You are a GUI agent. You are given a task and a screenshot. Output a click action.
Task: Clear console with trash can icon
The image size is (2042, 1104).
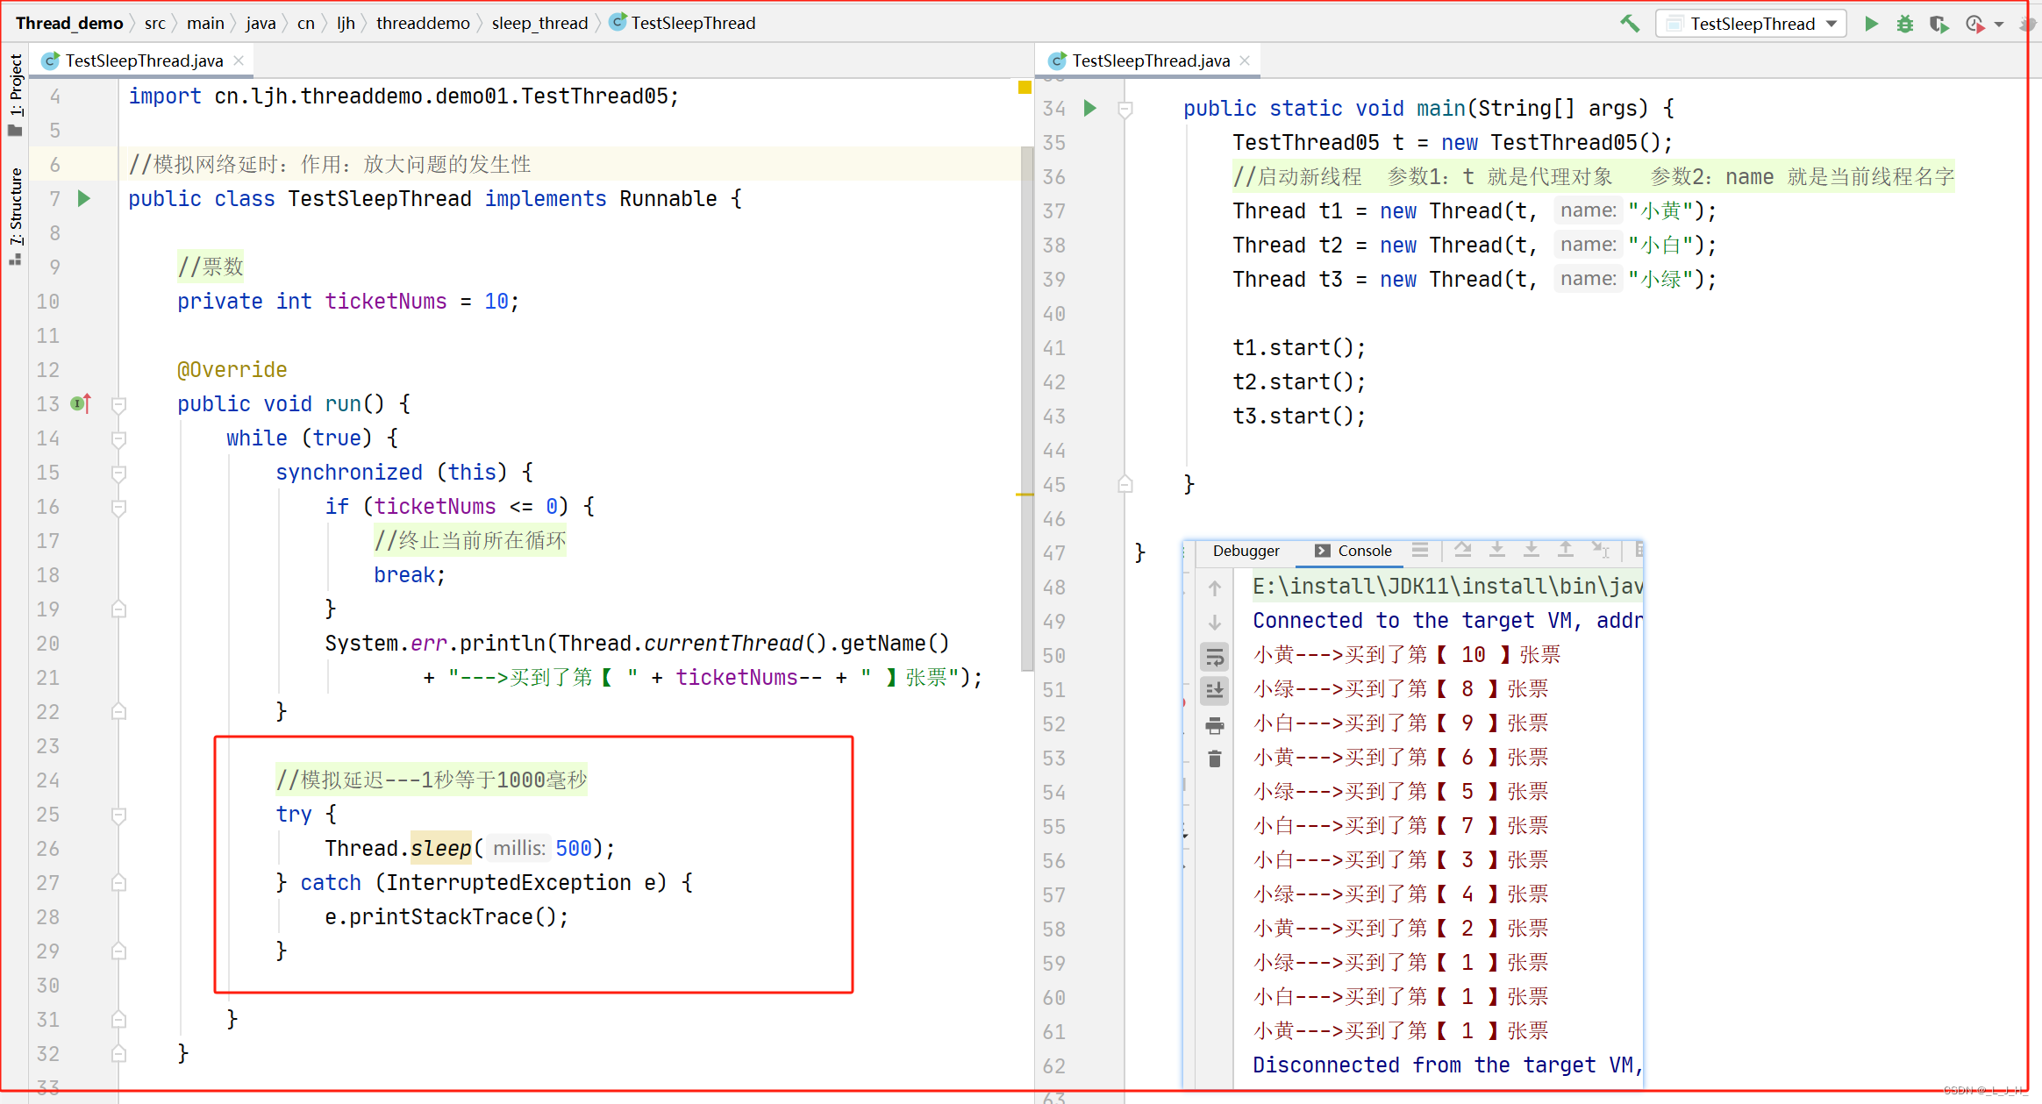pos(1215,759)
